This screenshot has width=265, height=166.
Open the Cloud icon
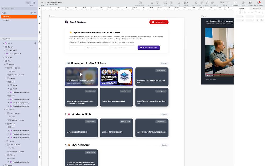[x=250, y=3]
